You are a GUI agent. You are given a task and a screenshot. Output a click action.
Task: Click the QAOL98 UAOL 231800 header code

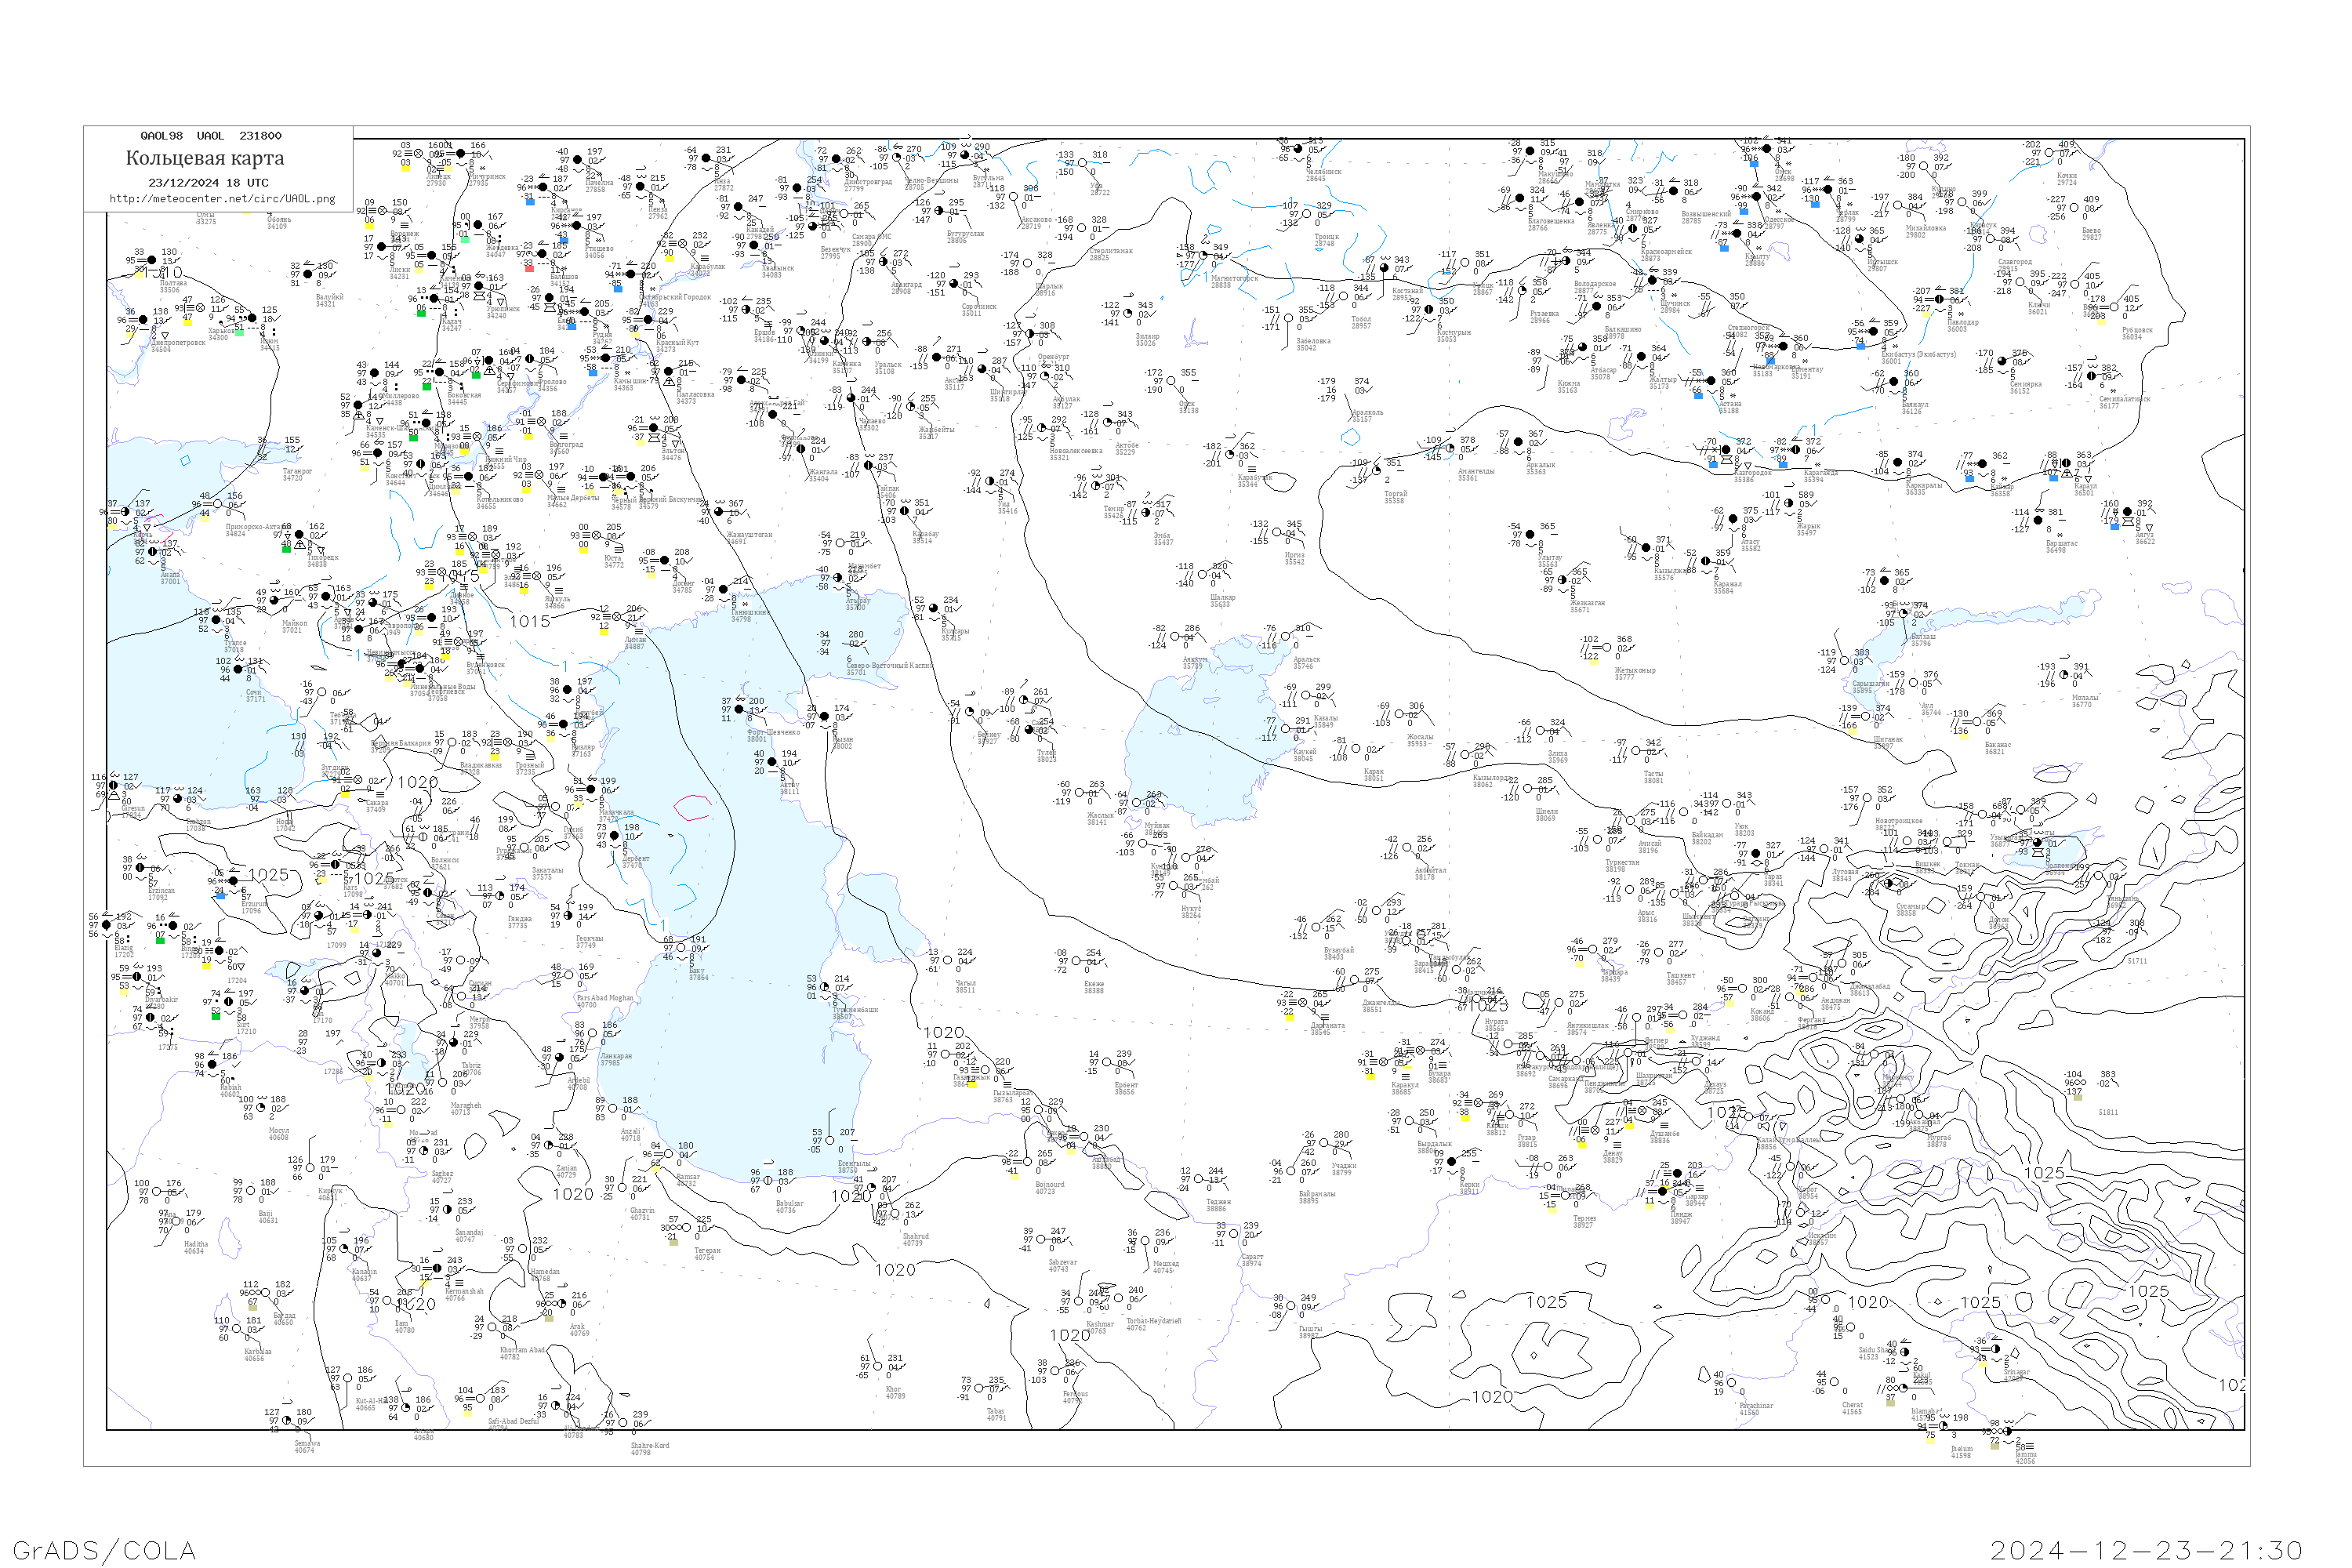coord(210,135)
